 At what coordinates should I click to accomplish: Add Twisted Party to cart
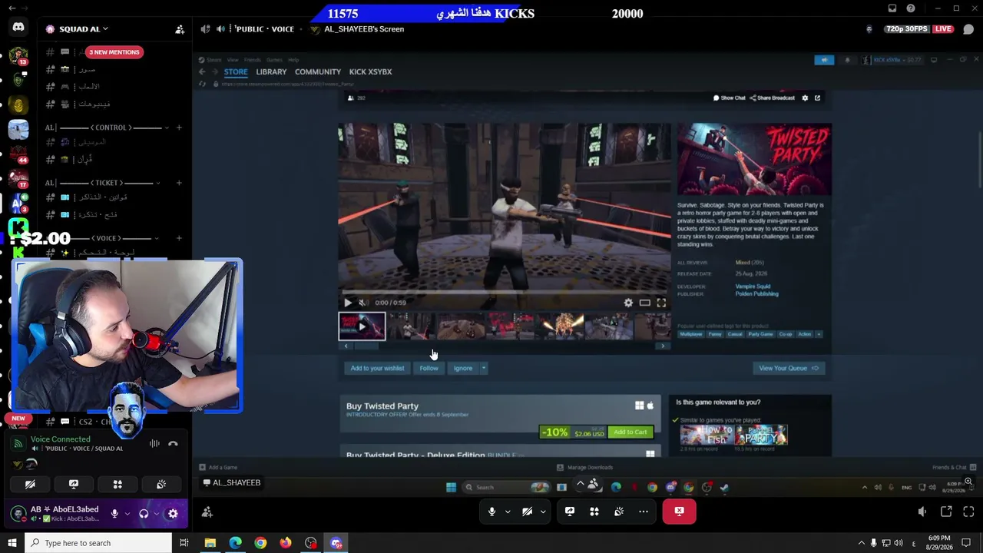click(x=631, y=432)
